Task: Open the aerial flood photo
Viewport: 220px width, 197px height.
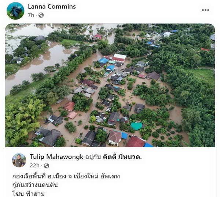Action: [110, 85]
